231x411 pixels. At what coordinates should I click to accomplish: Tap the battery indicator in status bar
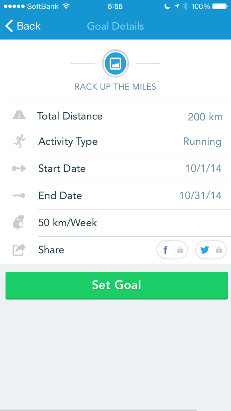(220, 6)
